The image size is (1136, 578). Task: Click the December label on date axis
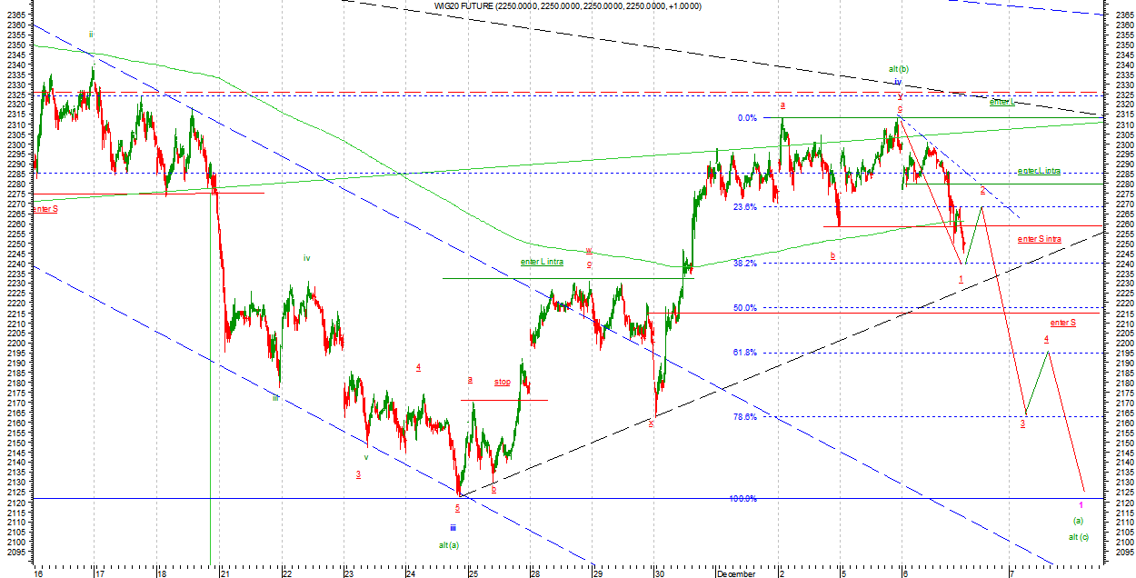point(735,573)
